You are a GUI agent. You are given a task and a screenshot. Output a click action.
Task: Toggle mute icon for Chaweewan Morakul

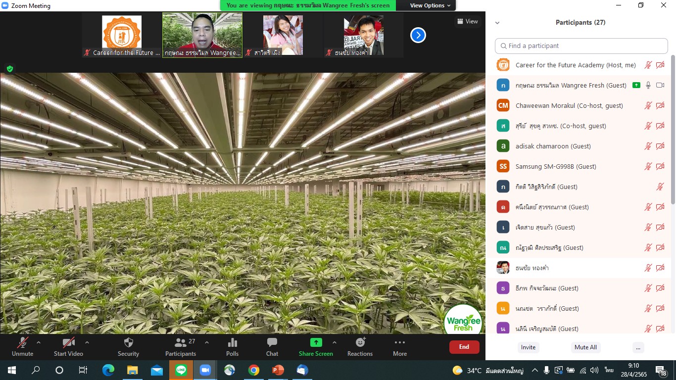pos(648,105)
